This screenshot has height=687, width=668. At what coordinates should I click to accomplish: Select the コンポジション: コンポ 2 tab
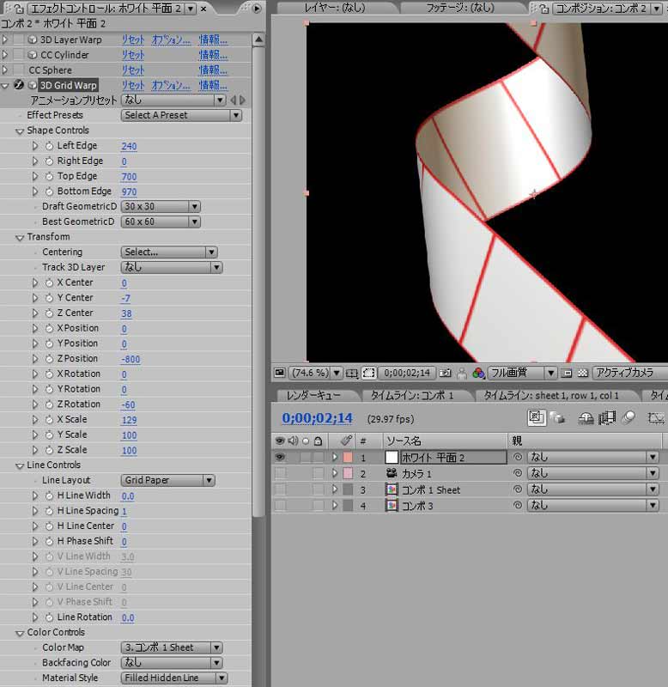click(x=601, y=8)
